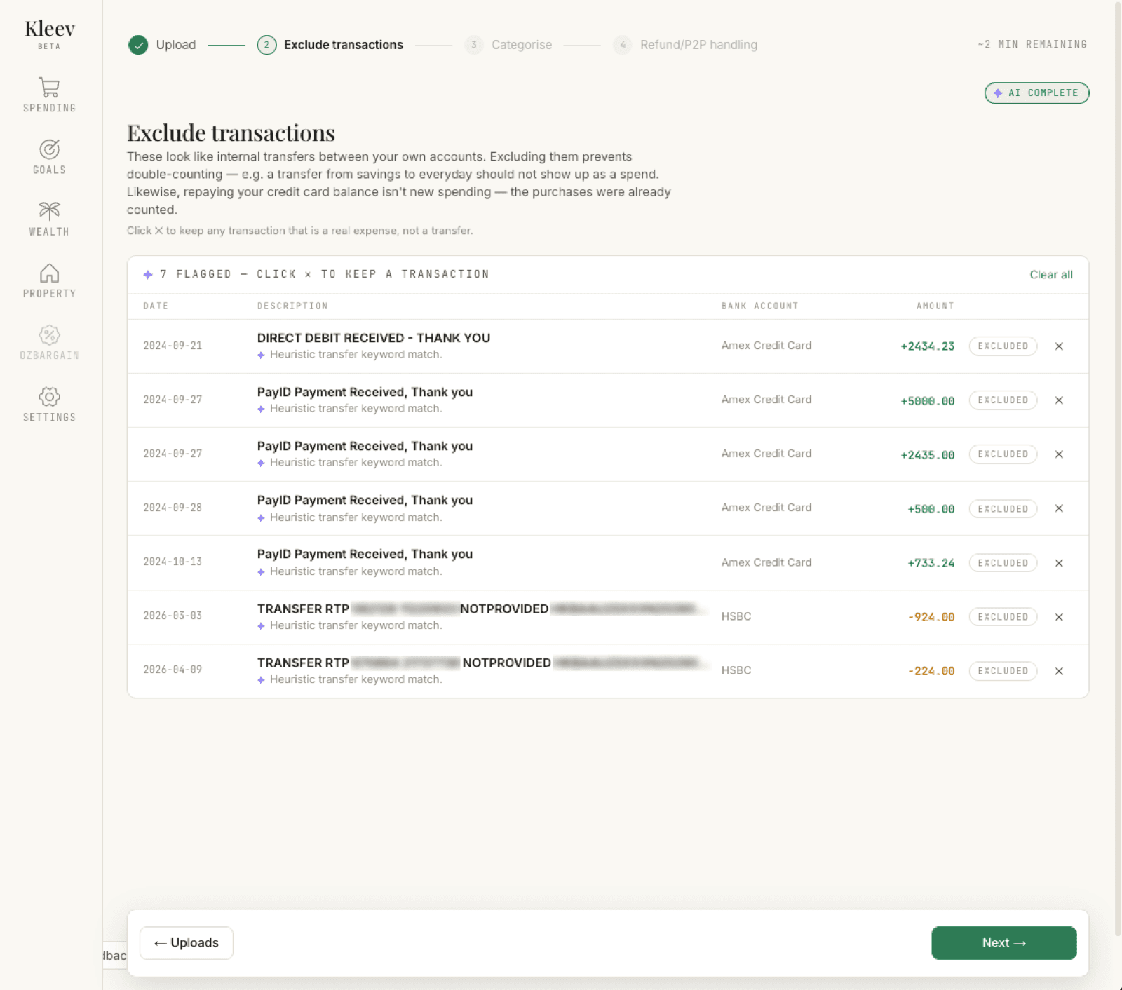Viewport: 1122px width, 990px height.
Task: Open the Spending section cart icon
Action: tap(49, 88)
